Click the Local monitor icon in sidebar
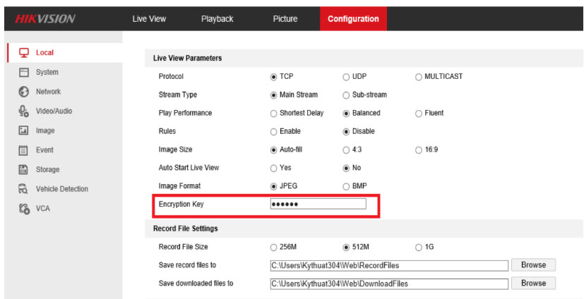Image resolution: width=584 pixels, height=299 pixels. pos(24,53)
